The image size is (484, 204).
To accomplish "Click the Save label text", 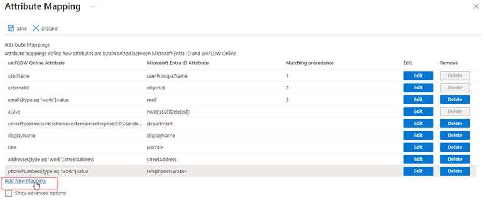I will coord(21,28).
